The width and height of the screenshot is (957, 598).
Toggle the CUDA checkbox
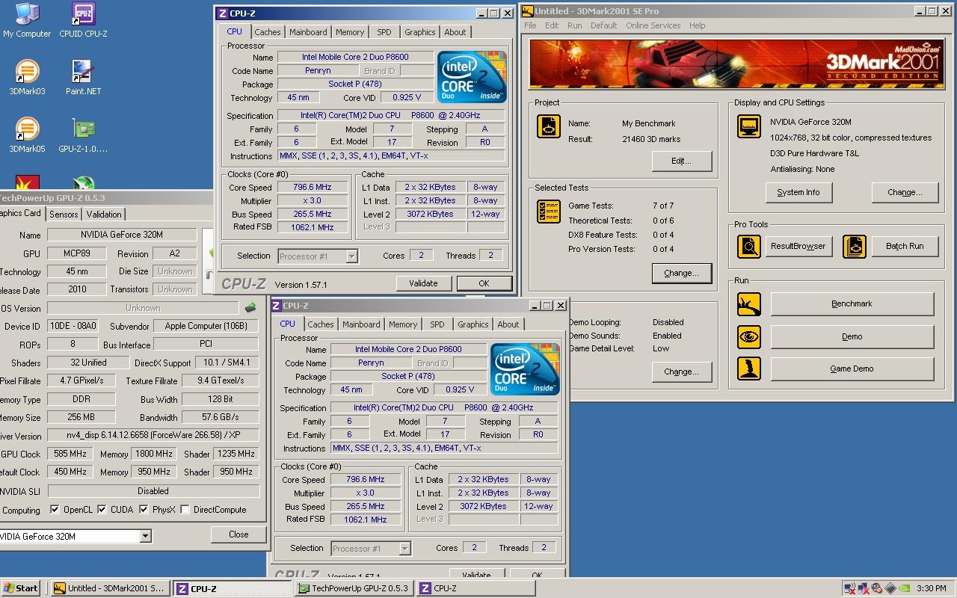(102, 510)
